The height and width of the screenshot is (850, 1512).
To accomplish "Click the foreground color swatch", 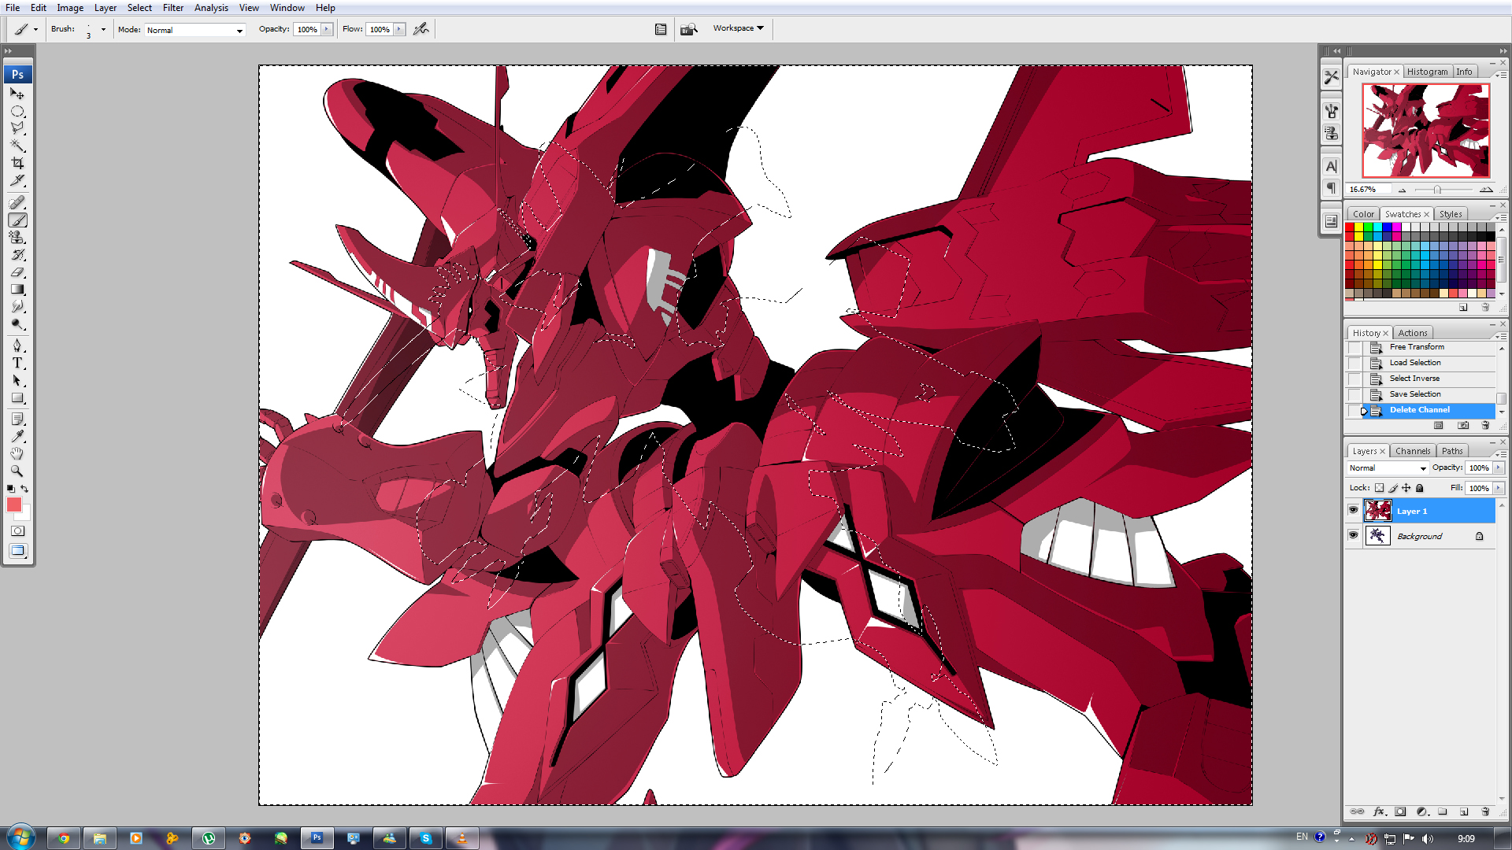I will pyautogui.click(x=14, y=505).
